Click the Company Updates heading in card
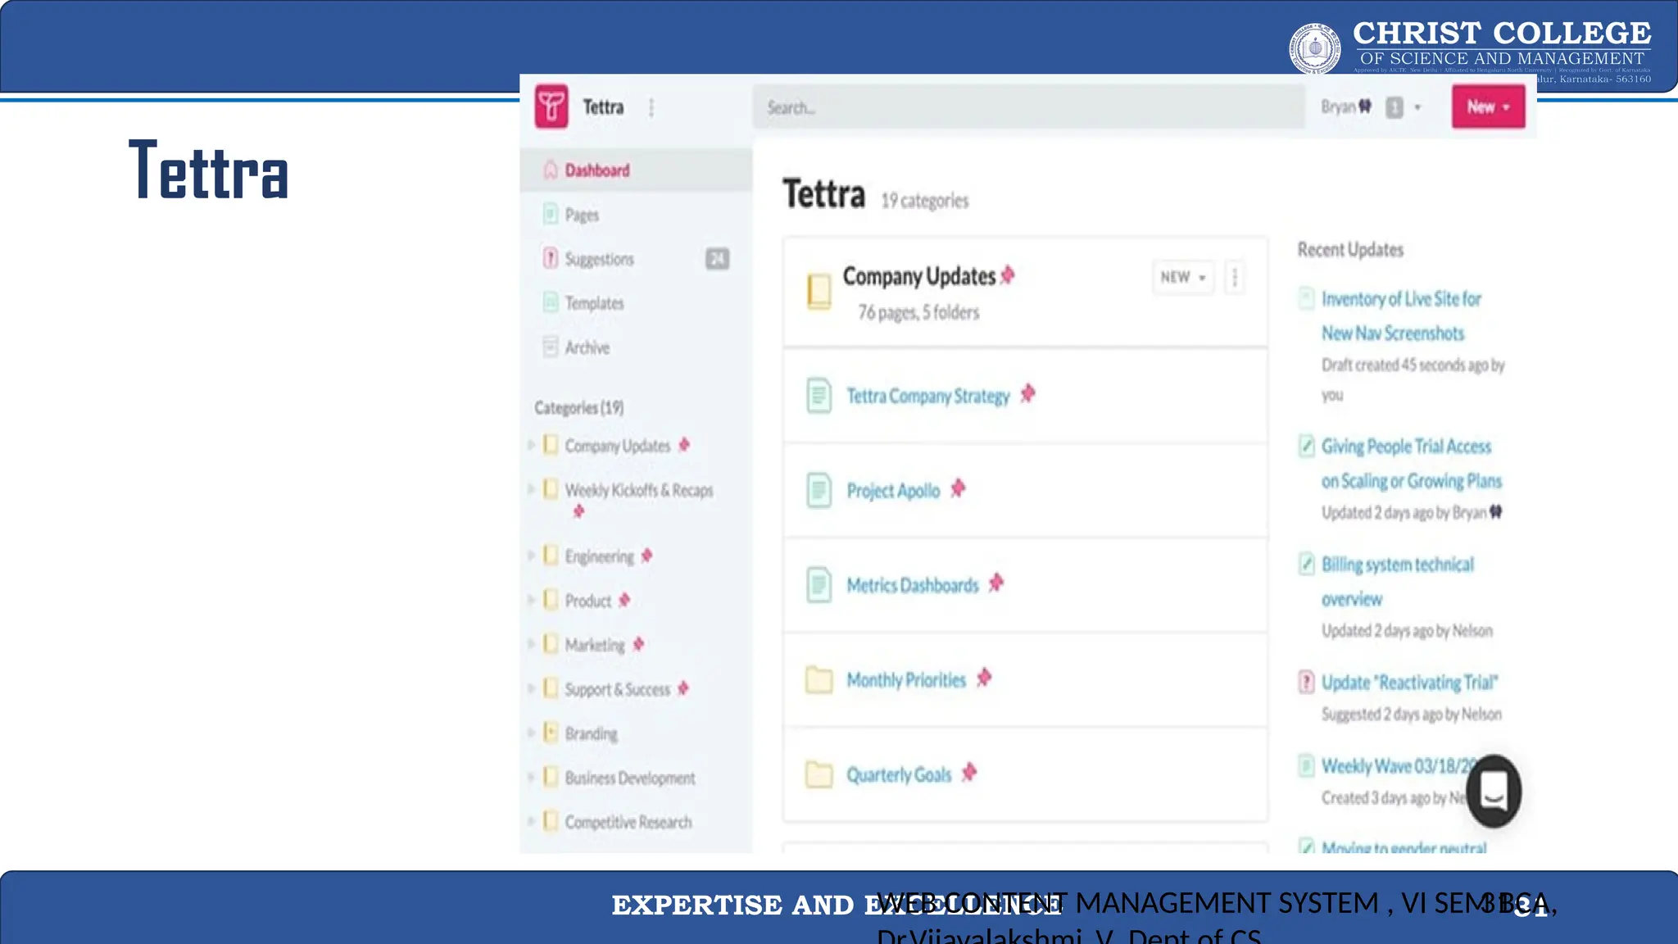1678x944 pixels. coord(919,277)
